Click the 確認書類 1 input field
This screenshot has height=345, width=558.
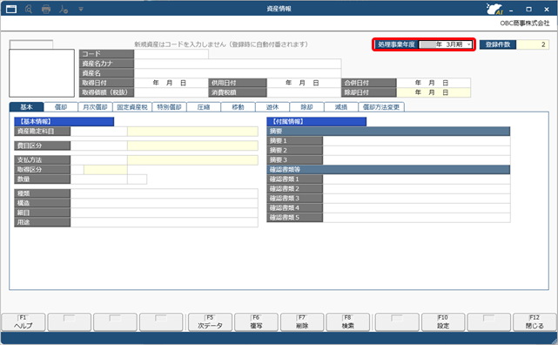416,179
